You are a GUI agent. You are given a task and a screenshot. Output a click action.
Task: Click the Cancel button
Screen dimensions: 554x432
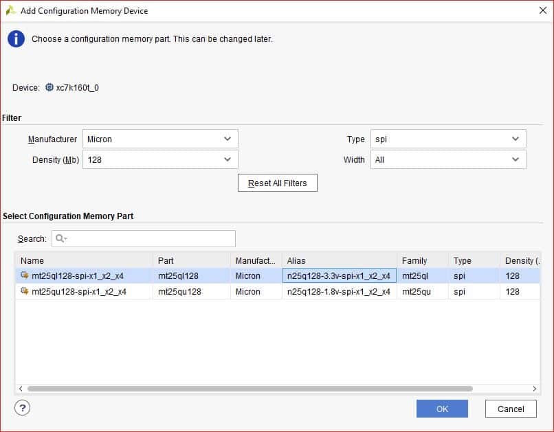510,409
